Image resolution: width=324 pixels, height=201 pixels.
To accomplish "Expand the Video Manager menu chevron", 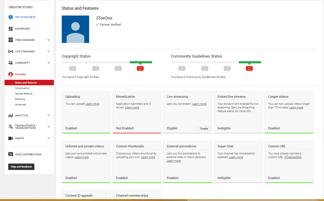I will (x=49, y=40).
